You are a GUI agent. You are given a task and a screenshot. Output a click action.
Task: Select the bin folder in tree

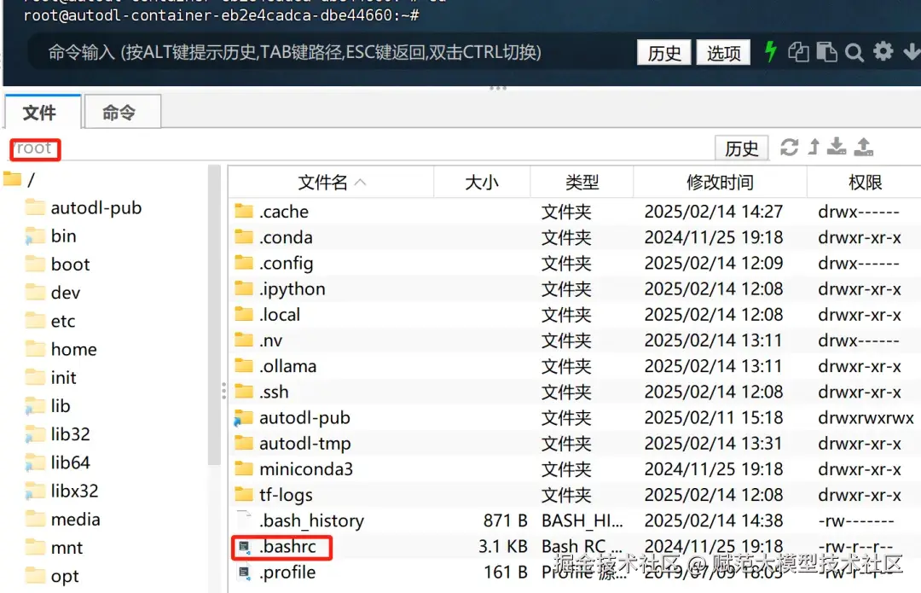[x=52, y=235]
